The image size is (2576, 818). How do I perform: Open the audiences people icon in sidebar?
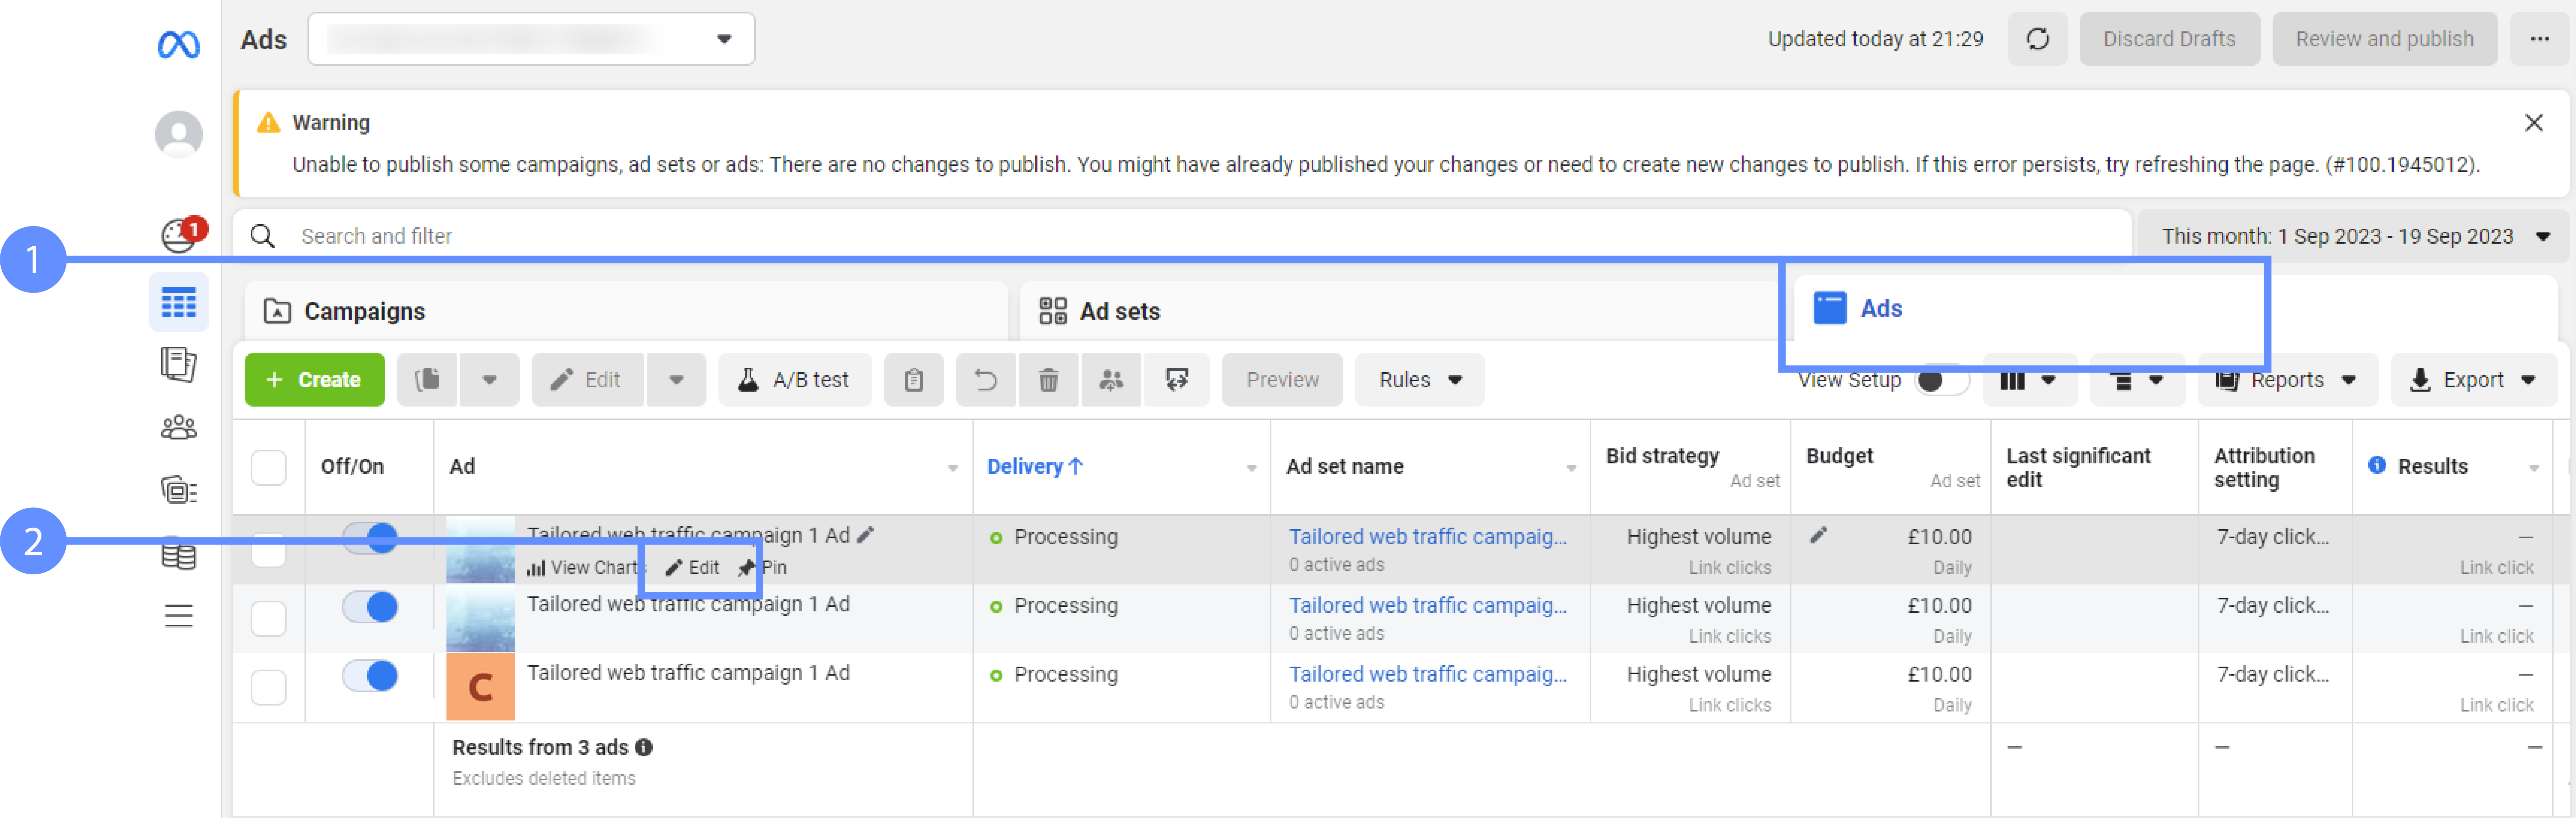tap(178, 428)
